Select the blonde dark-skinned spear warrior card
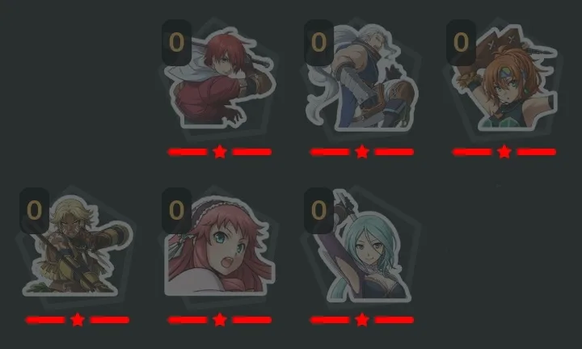This screenshot has height=349, width=582. tap(78, 245)
